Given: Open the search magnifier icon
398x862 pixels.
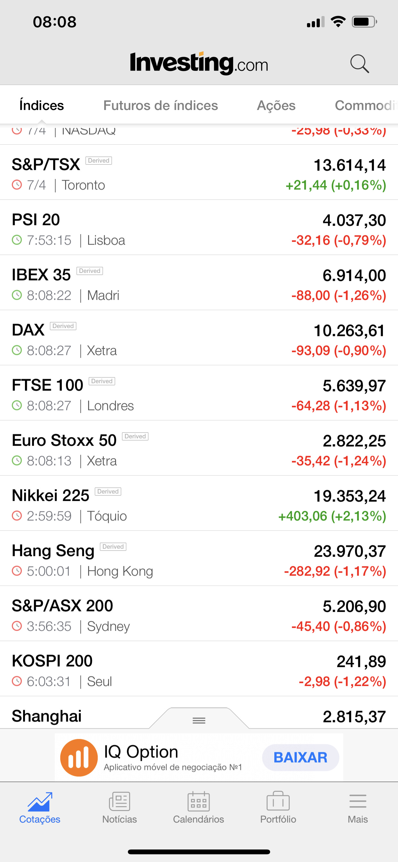Looking at the screenshot, I should pos(360,63).
